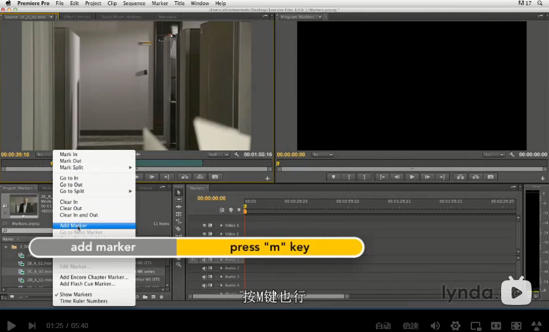This screenshot has width=549, height=332.
Task: Toggle eye visibility for Video 3 track
Action: point(204,225)
